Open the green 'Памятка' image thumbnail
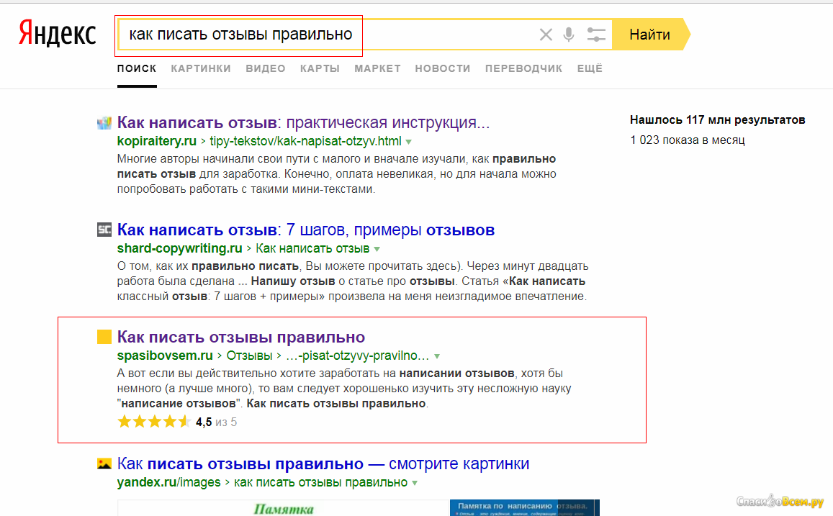833x516 pixels. click(283, 508)
